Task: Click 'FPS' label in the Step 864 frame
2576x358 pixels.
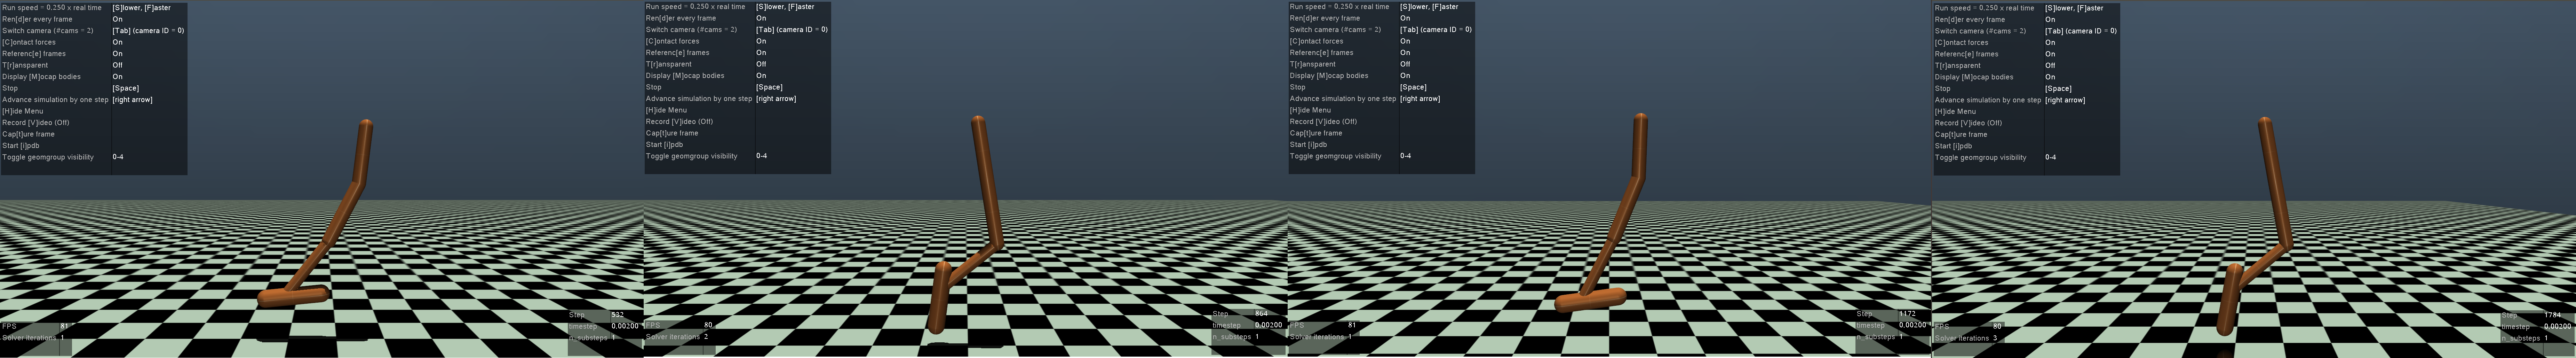Action: (653, 325)
